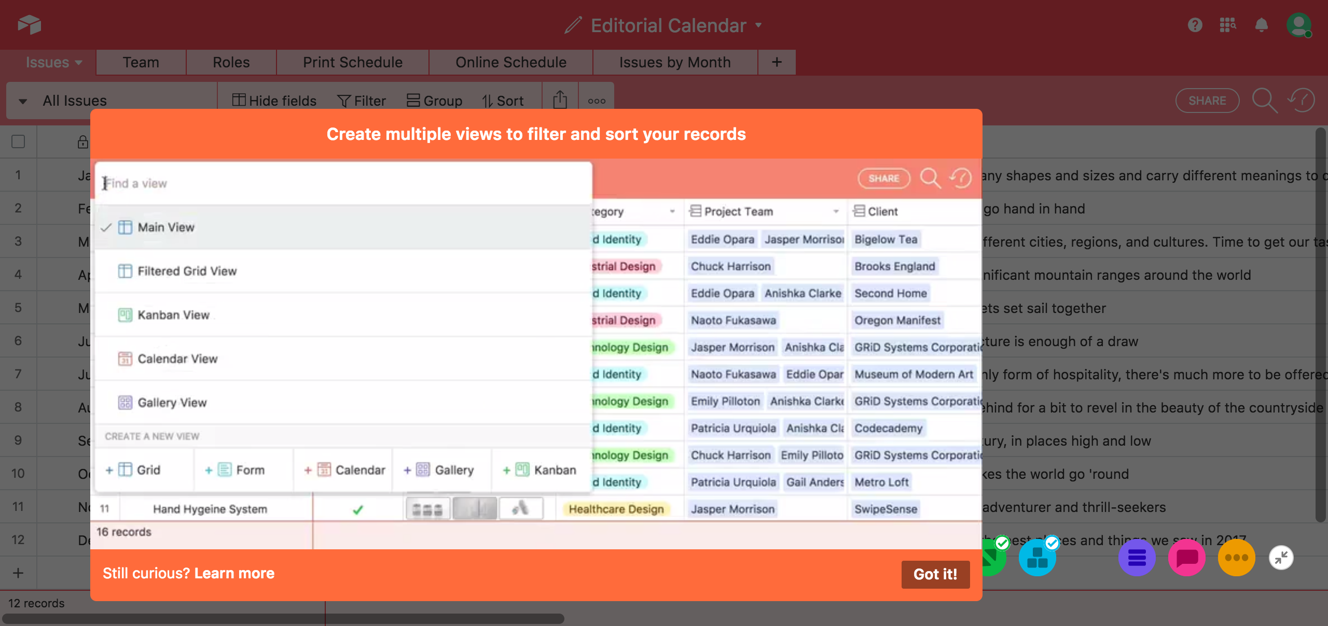Select Gallery View in the list
This screenshot has width=1328, height=626.
[343, 402]
